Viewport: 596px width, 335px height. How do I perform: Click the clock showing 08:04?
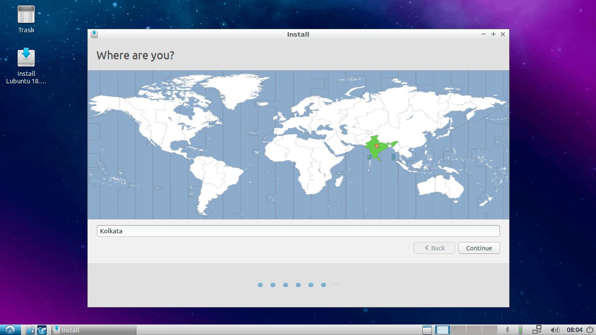pos(575,330)
